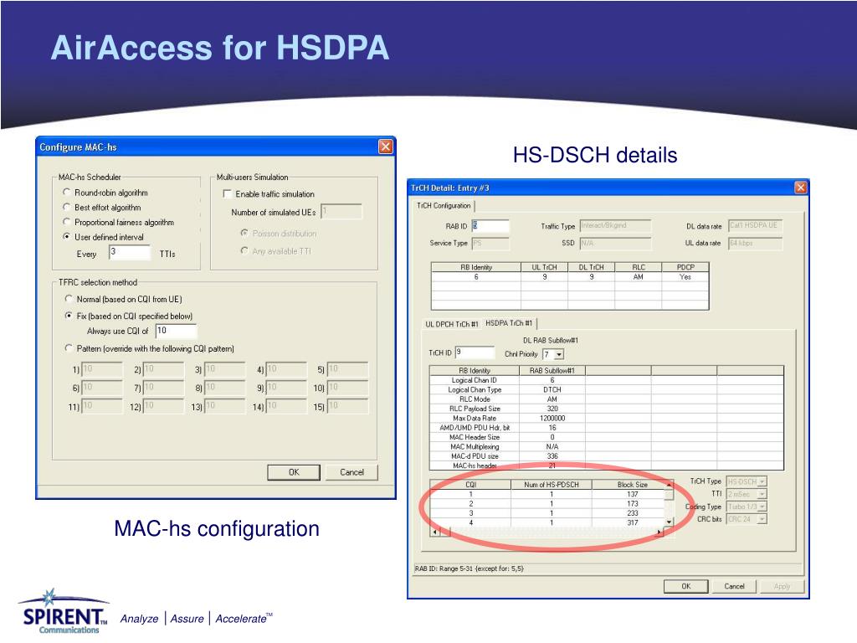This screenshot has width=857, height=643.
Task: Open the TrCH Configuration tab
Action: click(444, 206)
